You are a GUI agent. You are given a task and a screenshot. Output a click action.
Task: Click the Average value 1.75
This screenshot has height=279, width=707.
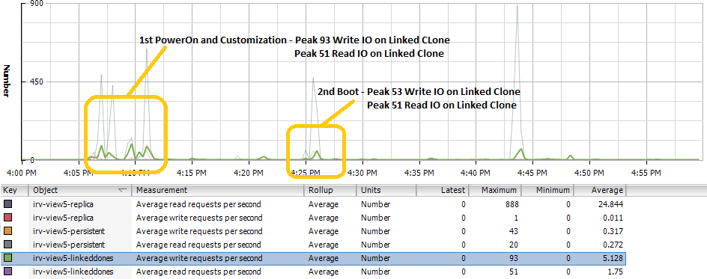tap(616, 272)
